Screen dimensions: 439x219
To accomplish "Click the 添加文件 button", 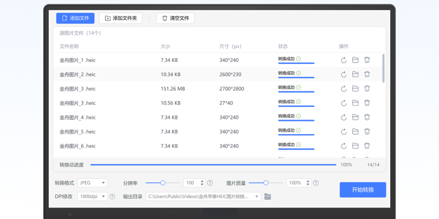I will (x=75, y=18).
